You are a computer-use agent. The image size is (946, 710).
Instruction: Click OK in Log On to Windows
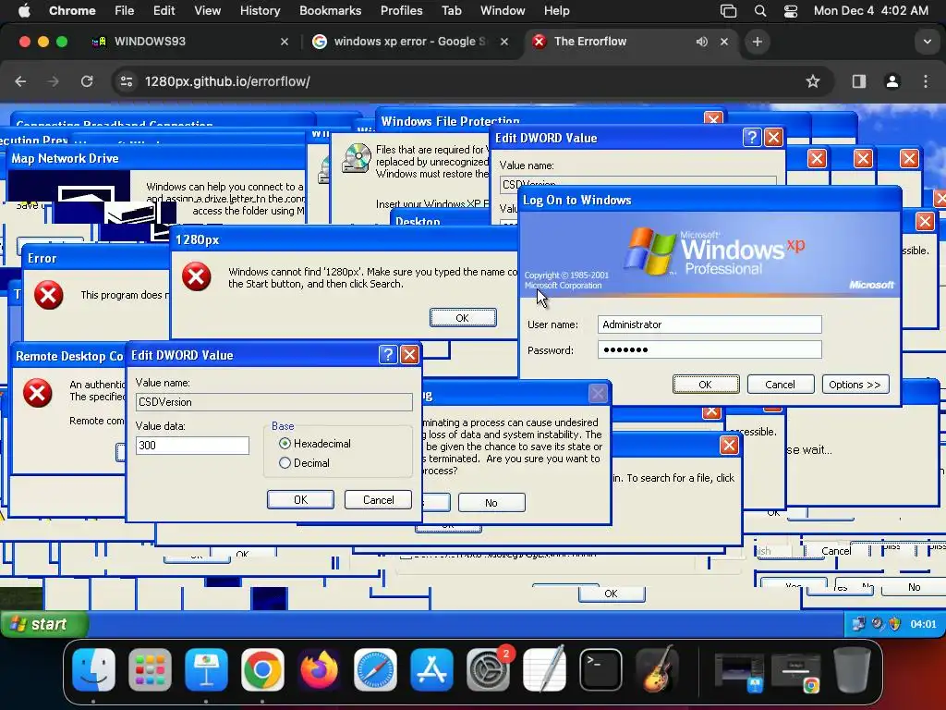[x=706, y=385]
